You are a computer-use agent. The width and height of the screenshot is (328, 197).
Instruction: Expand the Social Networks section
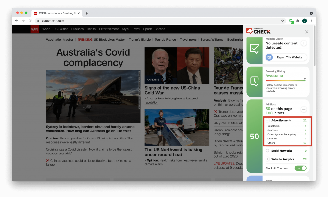[267, 151]
